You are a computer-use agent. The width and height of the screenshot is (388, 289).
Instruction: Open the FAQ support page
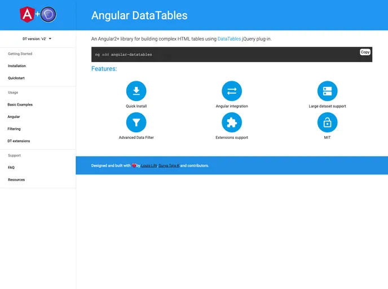pyautogui.click(x=11, y=168)
